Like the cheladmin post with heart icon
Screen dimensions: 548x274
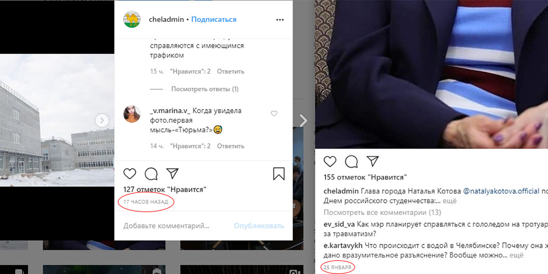(x=130, y=174)
